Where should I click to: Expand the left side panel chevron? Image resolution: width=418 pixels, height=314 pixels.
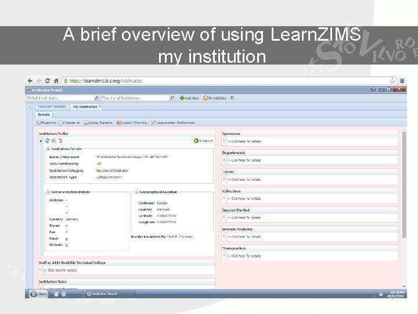(30, 107)
